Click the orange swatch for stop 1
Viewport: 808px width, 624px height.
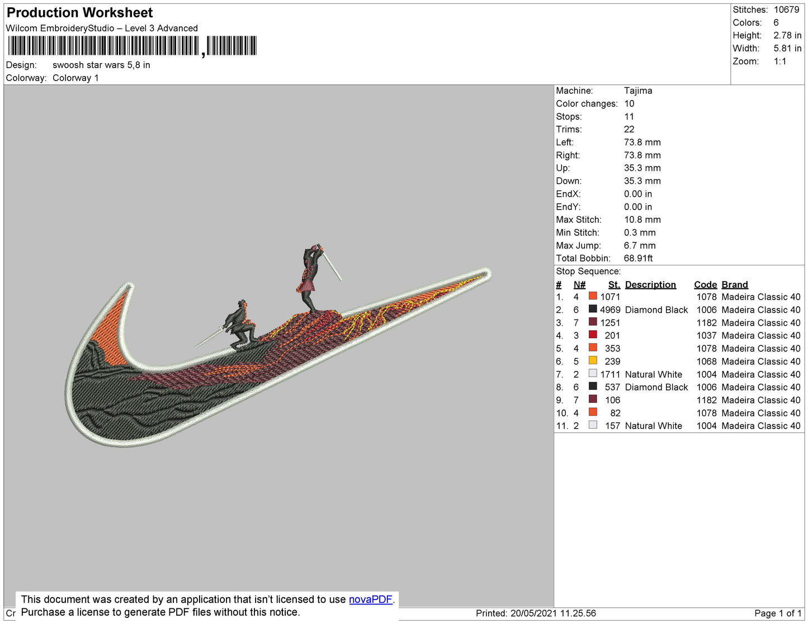coord(593,296)
